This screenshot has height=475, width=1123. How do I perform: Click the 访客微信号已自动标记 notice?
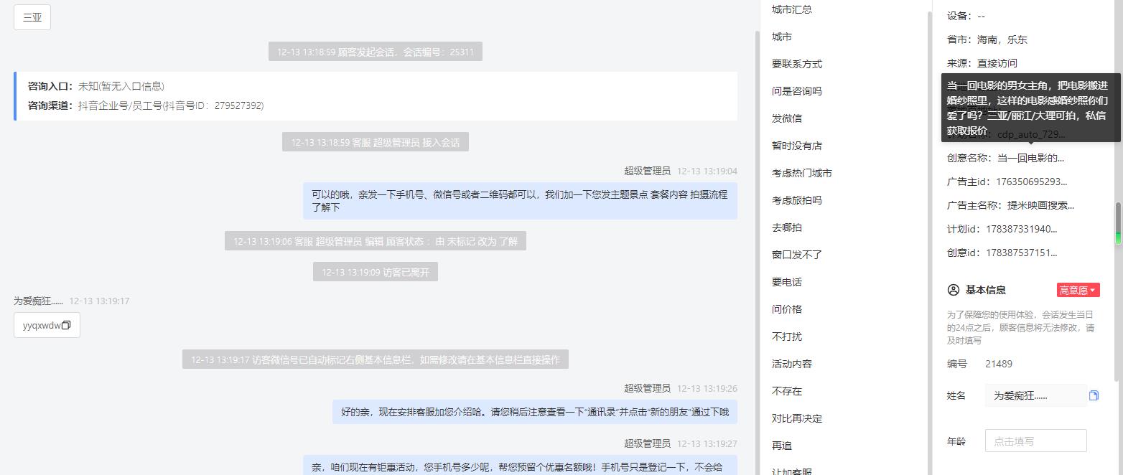[x=375, y=359]
